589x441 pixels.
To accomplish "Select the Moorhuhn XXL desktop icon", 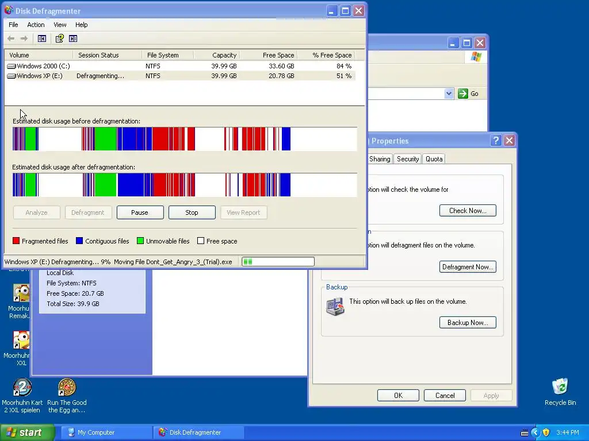I will 21,340.
